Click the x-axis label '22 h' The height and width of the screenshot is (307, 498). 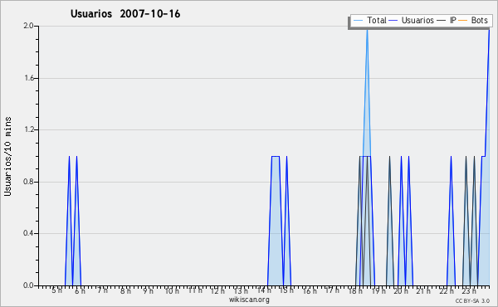pyautogui.click(x=447, y=290)
